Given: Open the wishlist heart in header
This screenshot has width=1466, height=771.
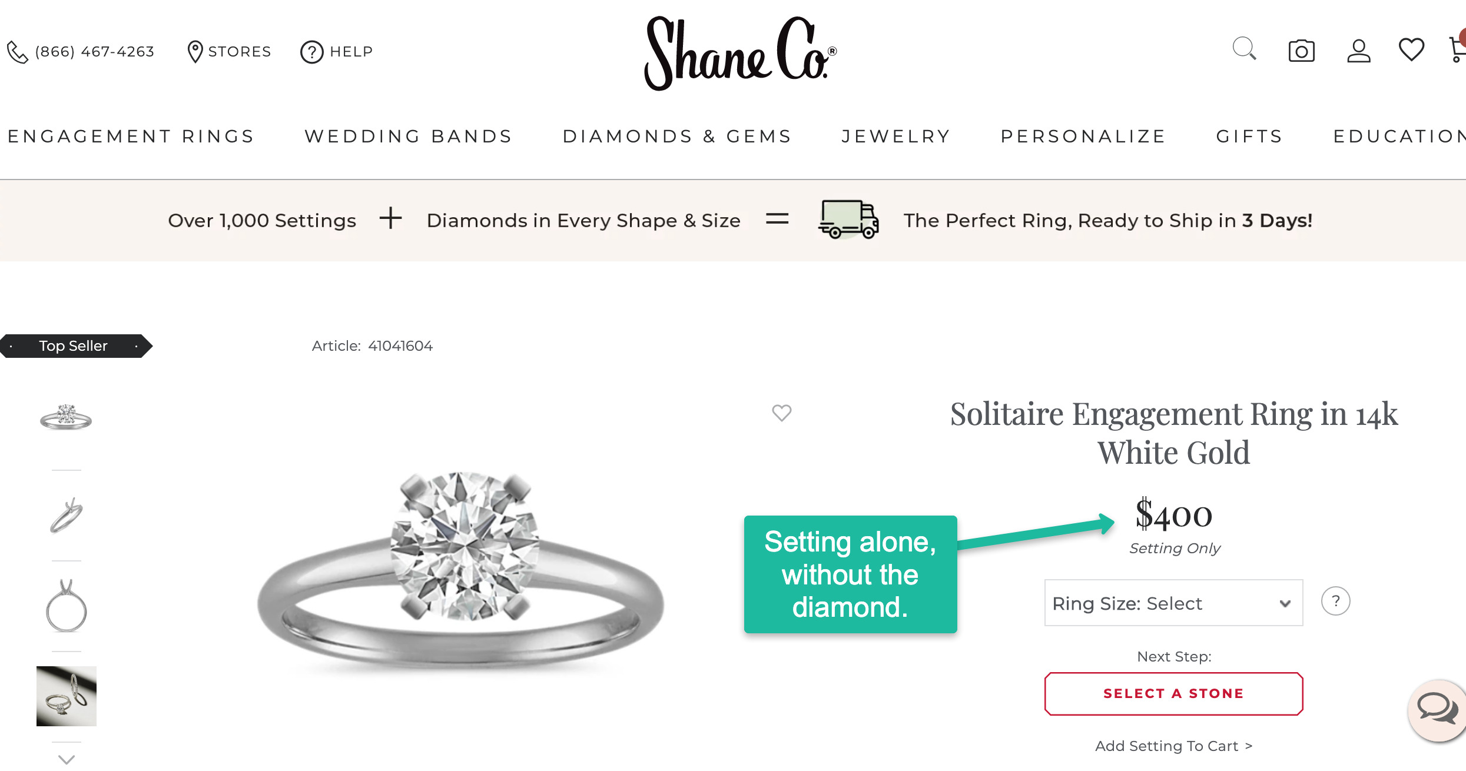Looking at the screenshot, I should pyautogui.click(x=1411, y=50).
